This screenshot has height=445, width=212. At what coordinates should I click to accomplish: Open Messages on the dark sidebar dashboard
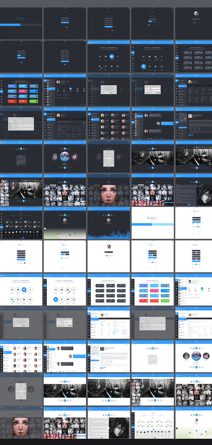[156, 57]
